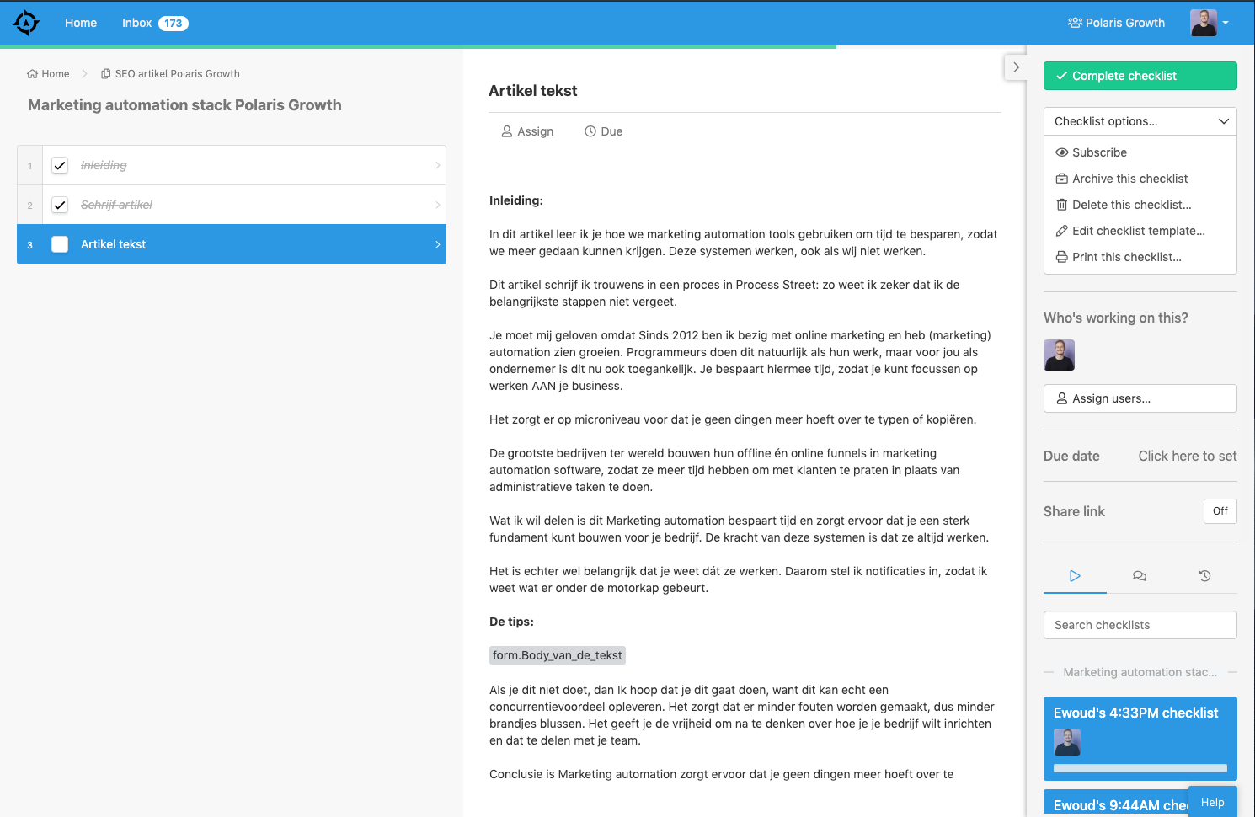Image resolution: width=1255 pixels, height=817 pixels.
Task: Switch to the checklist runs play tab
Action: (x=1075, y=576)
